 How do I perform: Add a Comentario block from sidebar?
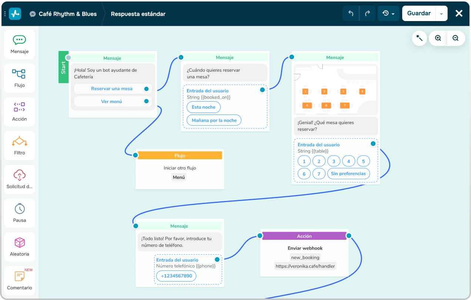[20, 280]
